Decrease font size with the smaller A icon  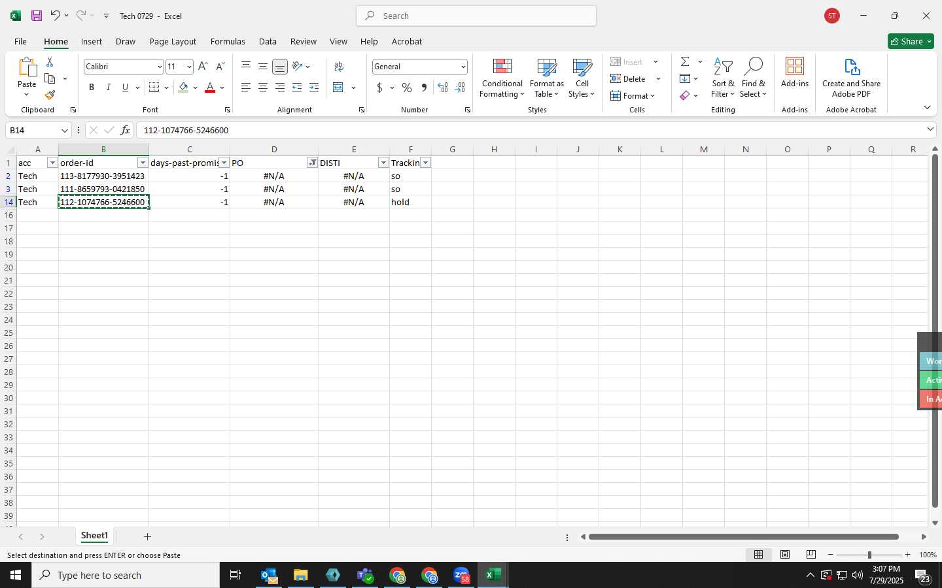220,67
